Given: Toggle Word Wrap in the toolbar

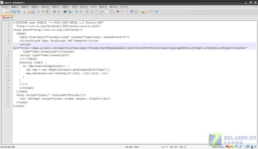Looking at the screenshot, I should pyautogui.click(x=98, y=12).
